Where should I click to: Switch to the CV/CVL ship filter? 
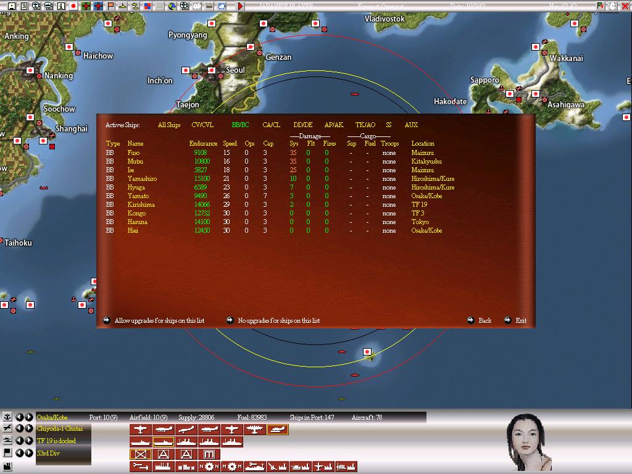click(202, 125)
